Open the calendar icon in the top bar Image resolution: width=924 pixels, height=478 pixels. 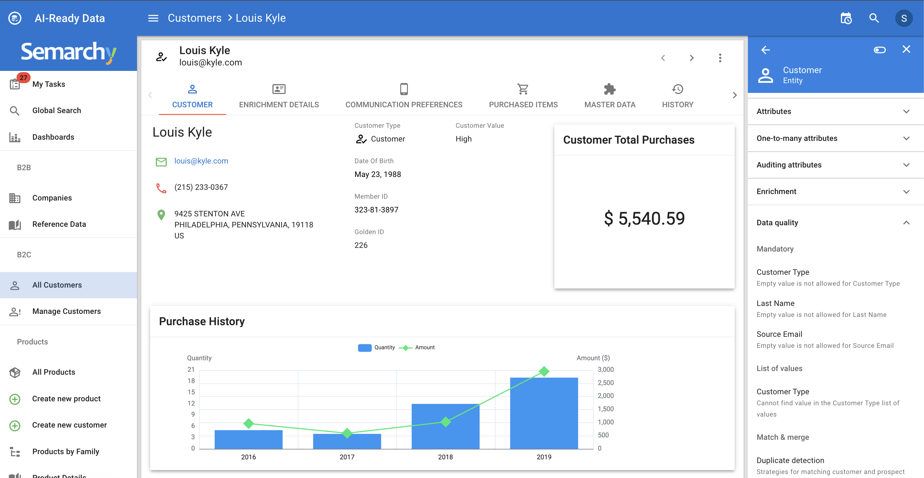pos(846,18)
